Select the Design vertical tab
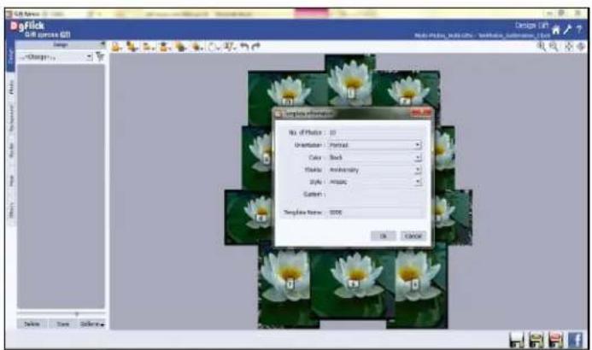 point(10,55)
